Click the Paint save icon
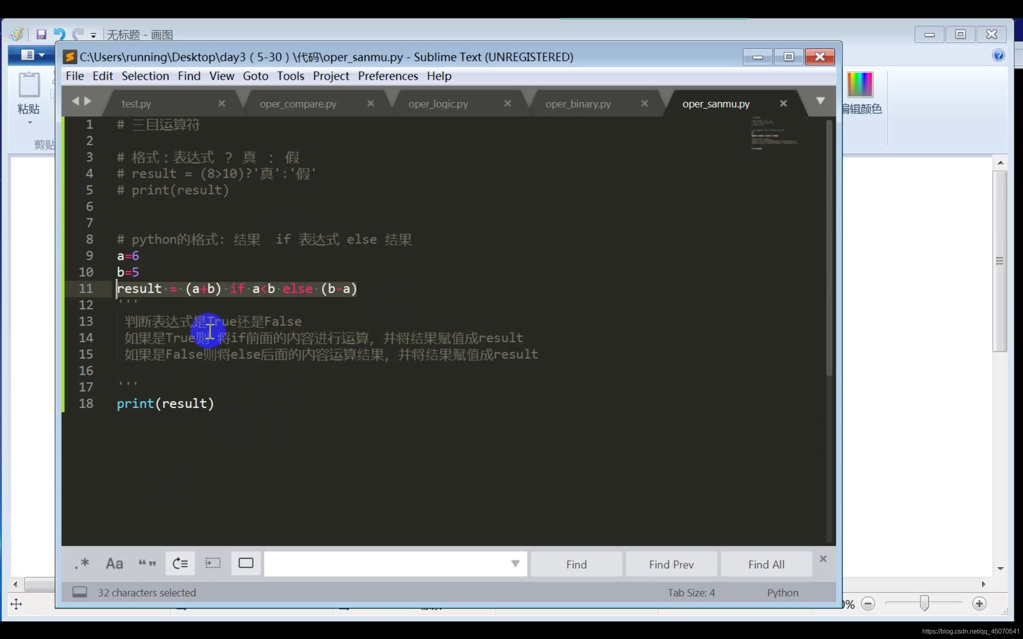This screenshot has height=639, width=1023. tap(41, 34)
